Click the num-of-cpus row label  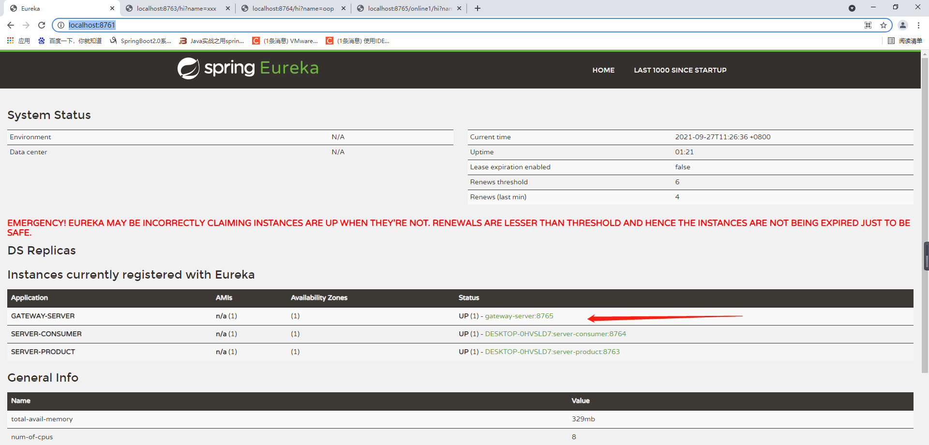tap(32, 437)
